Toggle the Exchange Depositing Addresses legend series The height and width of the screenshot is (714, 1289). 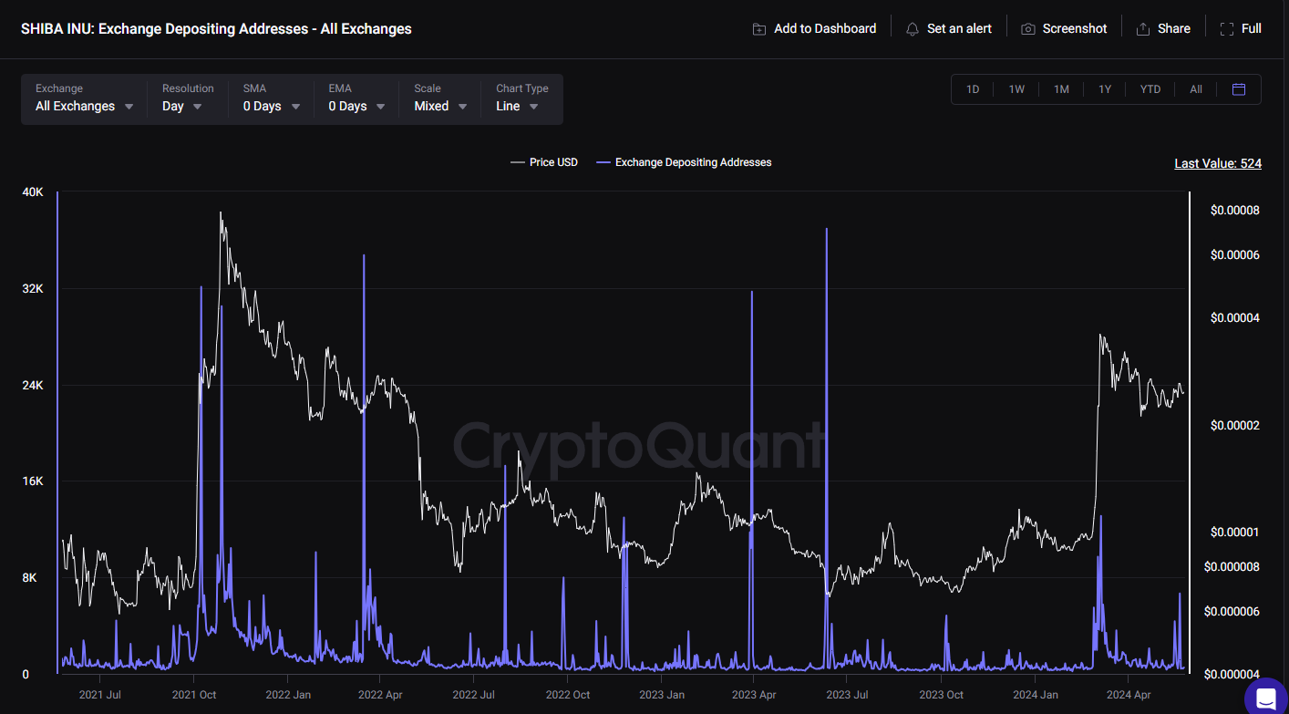point(684,162)
